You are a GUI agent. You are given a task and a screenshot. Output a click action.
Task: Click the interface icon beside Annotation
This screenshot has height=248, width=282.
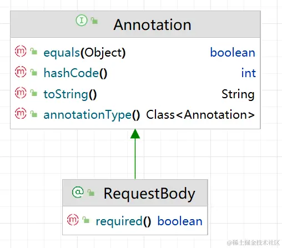click(82, 20)
